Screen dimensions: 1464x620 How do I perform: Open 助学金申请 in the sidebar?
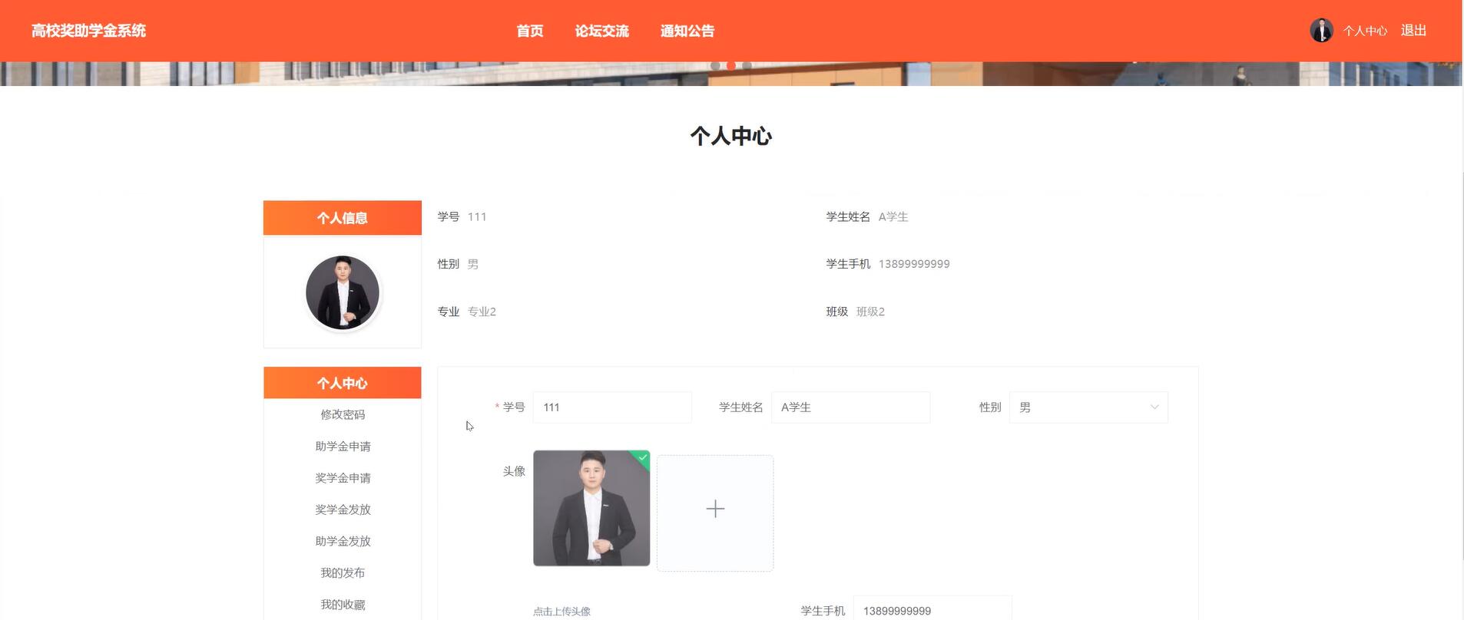pyautogui.click(x=343, y=446)
